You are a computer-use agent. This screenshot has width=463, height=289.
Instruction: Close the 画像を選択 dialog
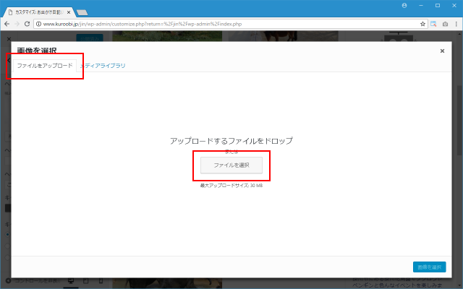point(442,51)
